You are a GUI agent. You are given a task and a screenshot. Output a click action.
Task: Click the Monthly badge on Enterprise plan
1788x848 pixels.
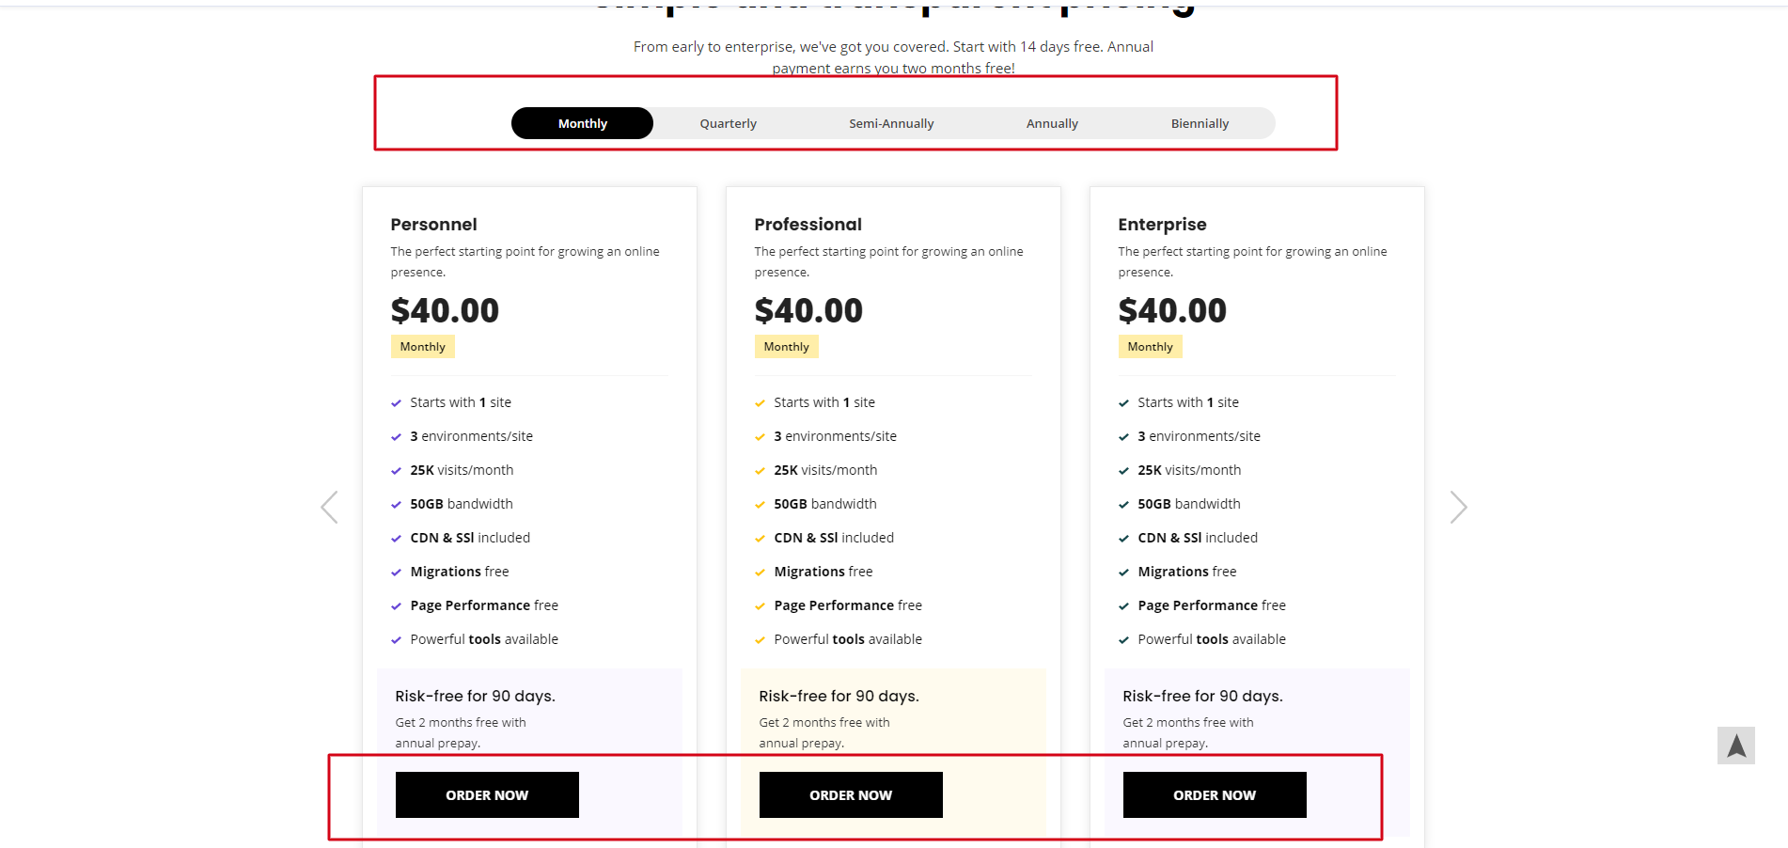click(x=1150, y=347)
